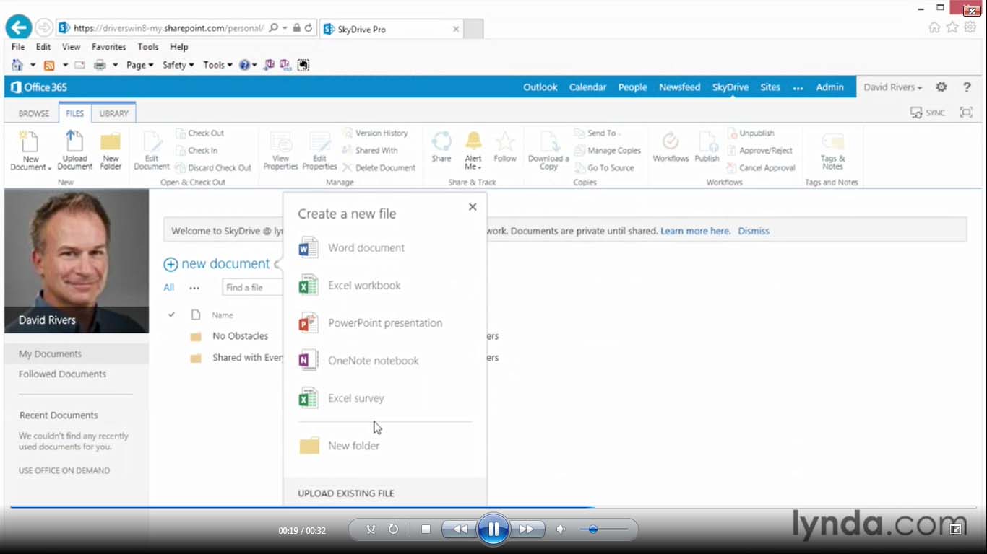The image size is (987, 554).
Task: Open Safety dropdown in command bar
Action: coord(178,65)
